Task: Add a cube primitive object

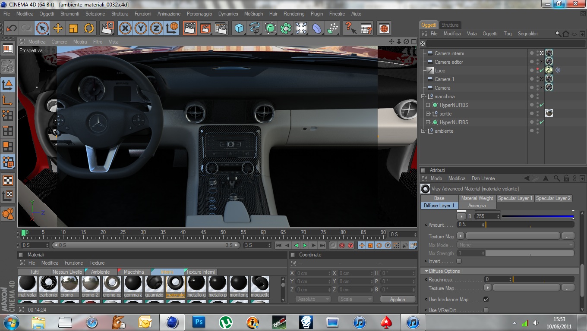Action: (x=239, y=28)
